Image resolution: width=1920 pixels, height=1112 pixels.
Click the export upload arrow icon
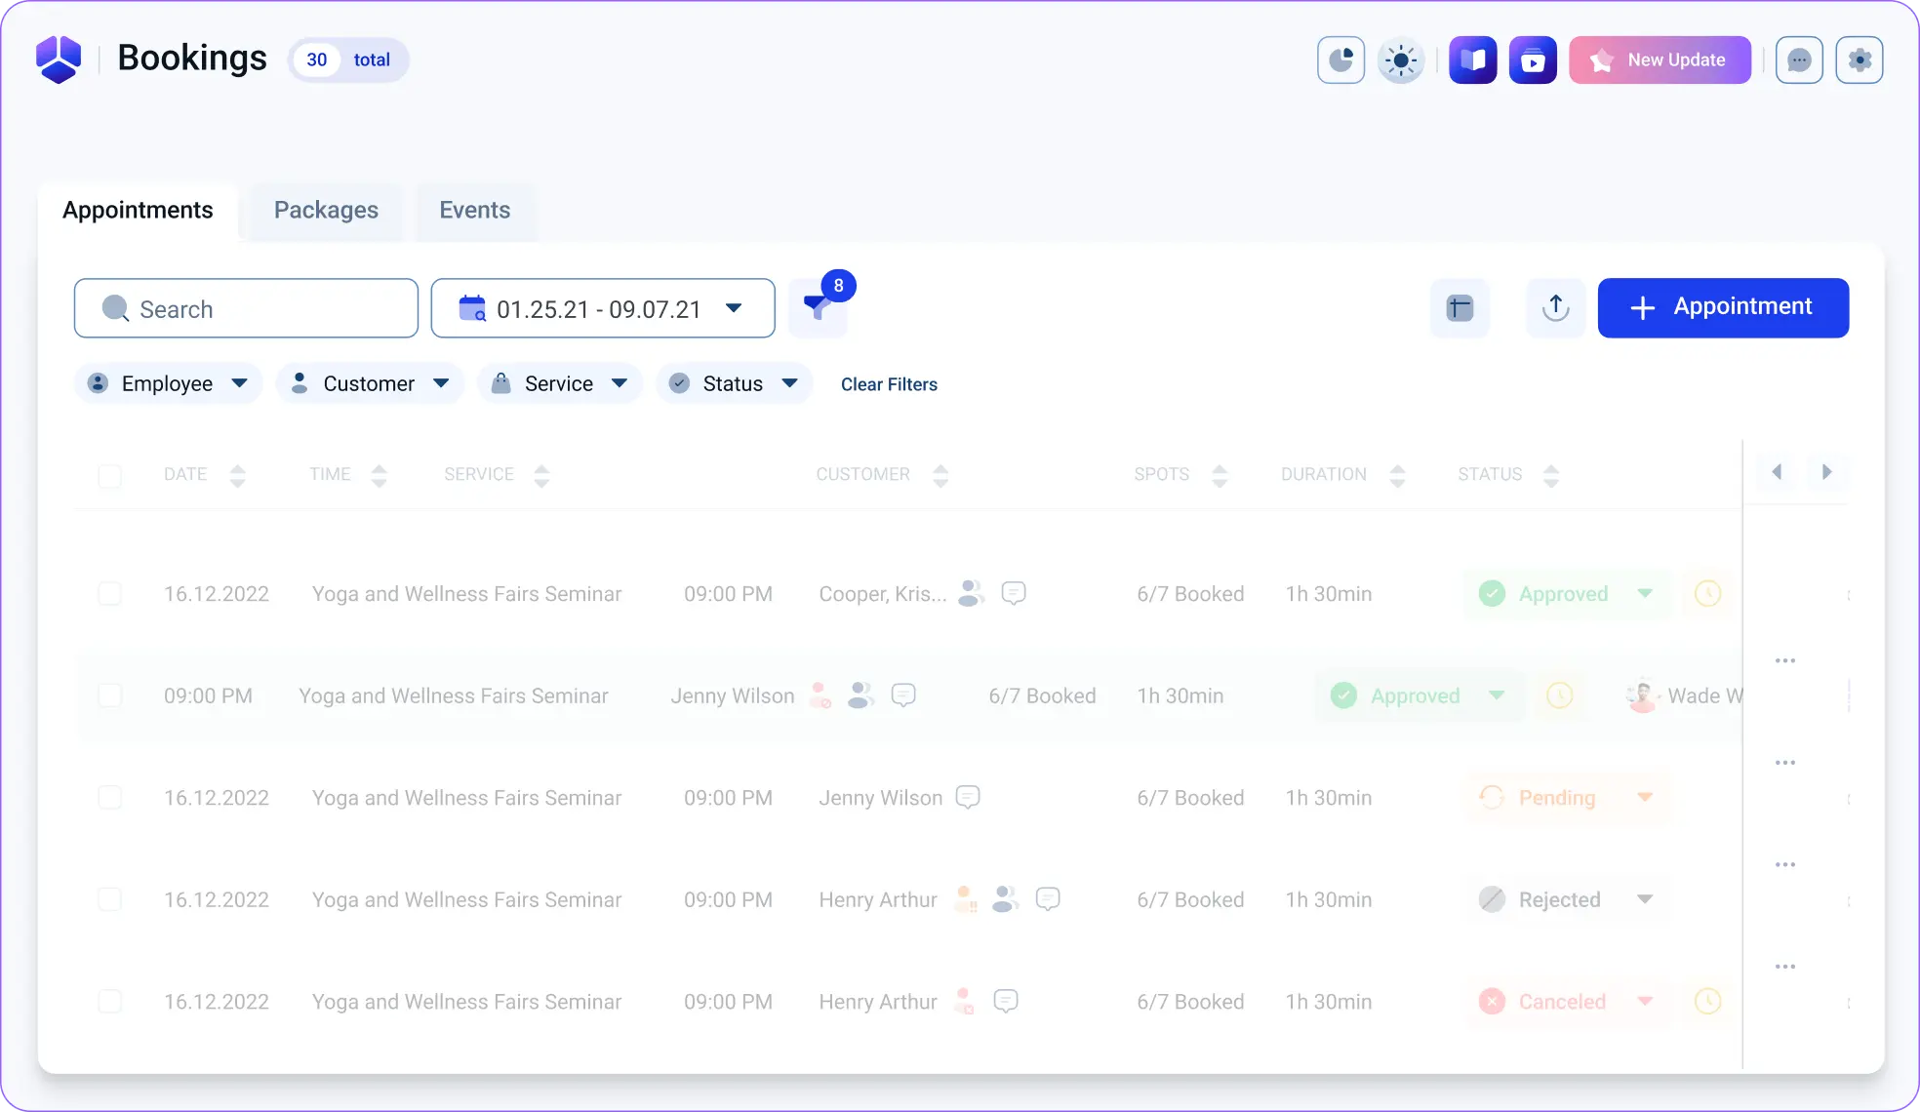(1555, 308)
